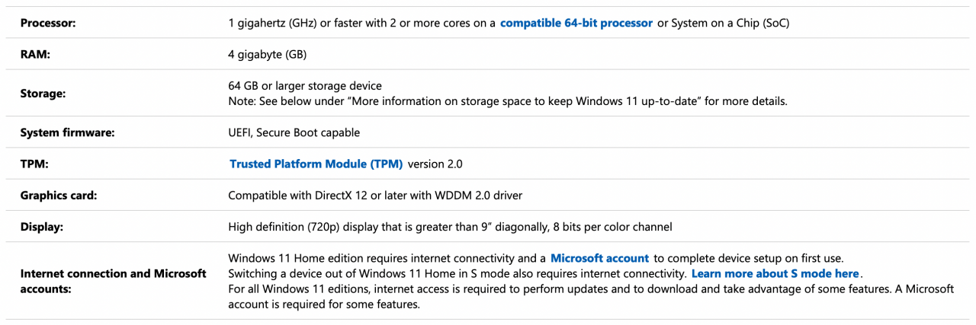Click the Display: row label
Image resolution: width=976 pixels, height=325 pixels.
[x=42, y=227]
